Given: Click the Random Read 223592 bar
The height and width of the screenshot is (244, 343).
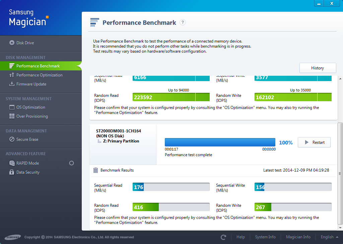Looking at the screenshot, I should tap(171, 97).
